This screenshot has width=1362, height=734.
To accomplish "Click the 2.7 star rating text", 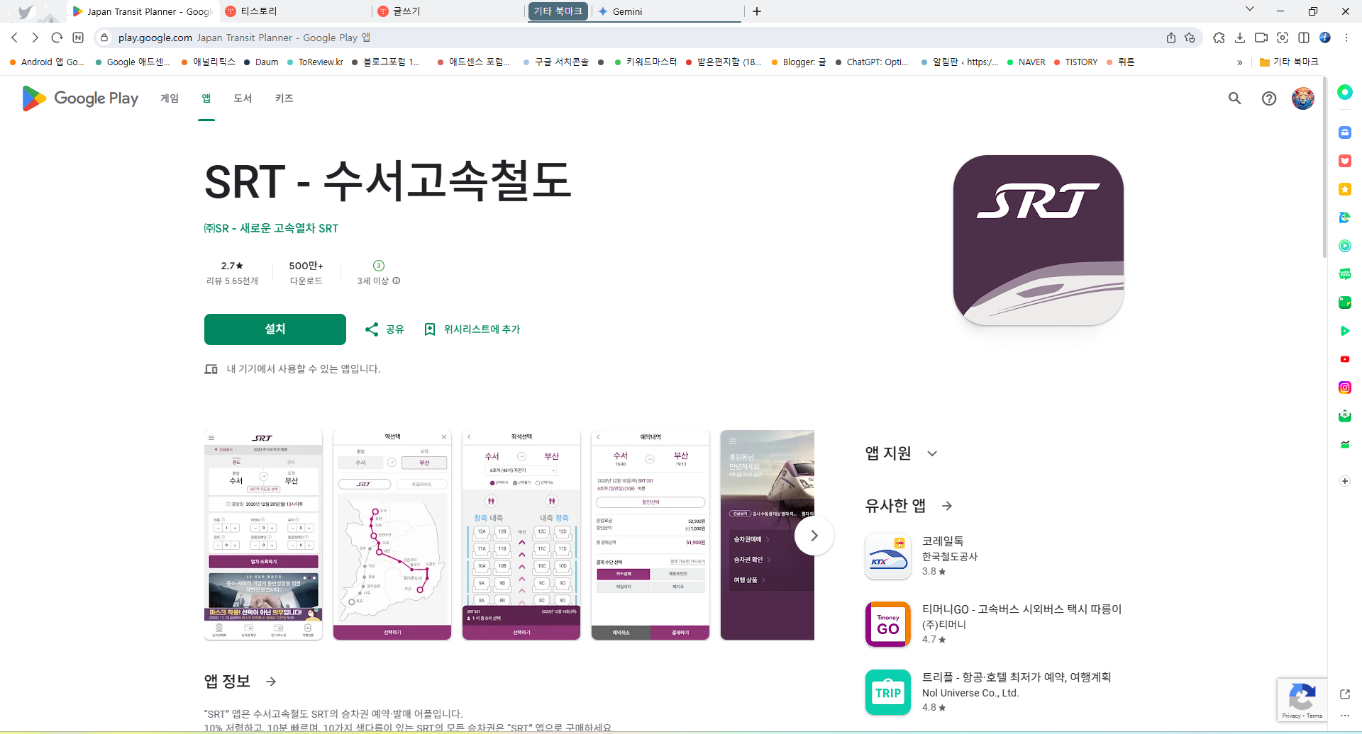I will point(232,266).
